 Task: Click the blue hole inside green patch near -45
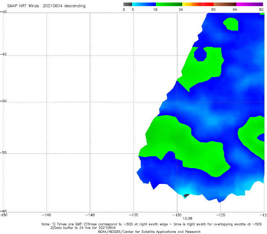tap(200, 55)
